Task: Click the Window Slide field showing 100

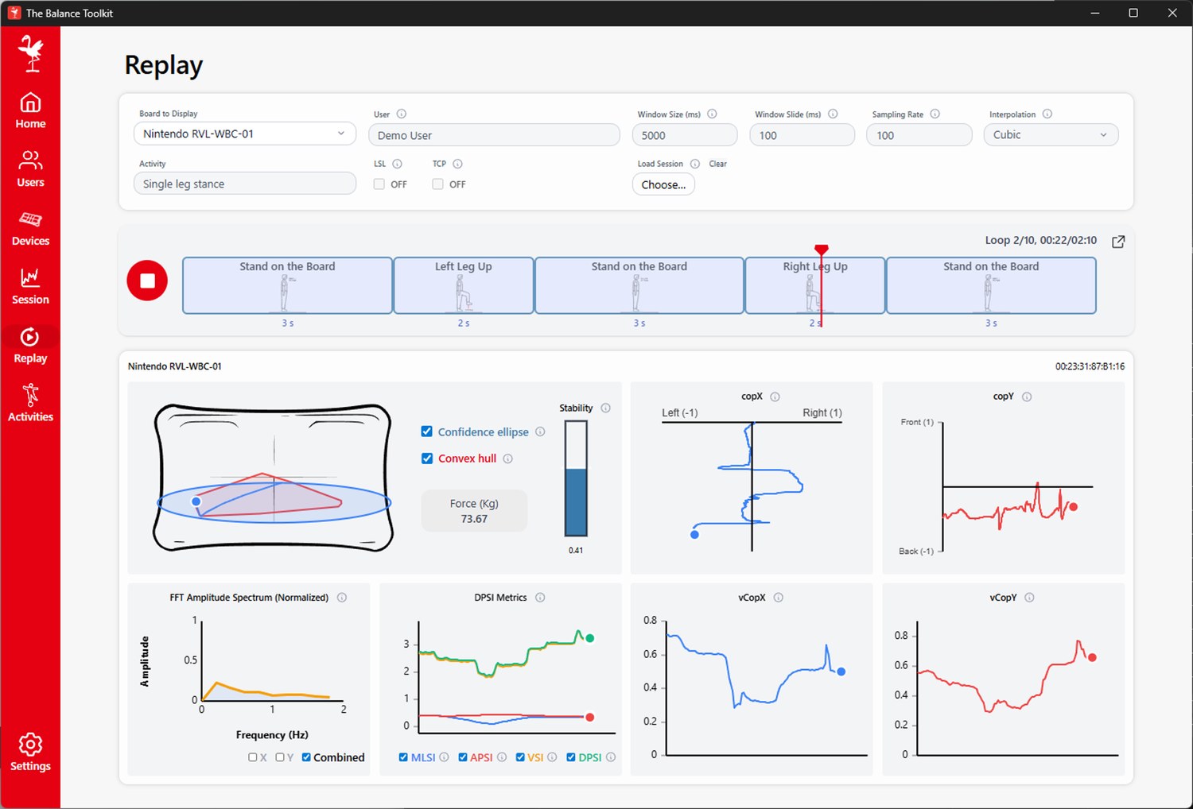Action: pos(802,135)
